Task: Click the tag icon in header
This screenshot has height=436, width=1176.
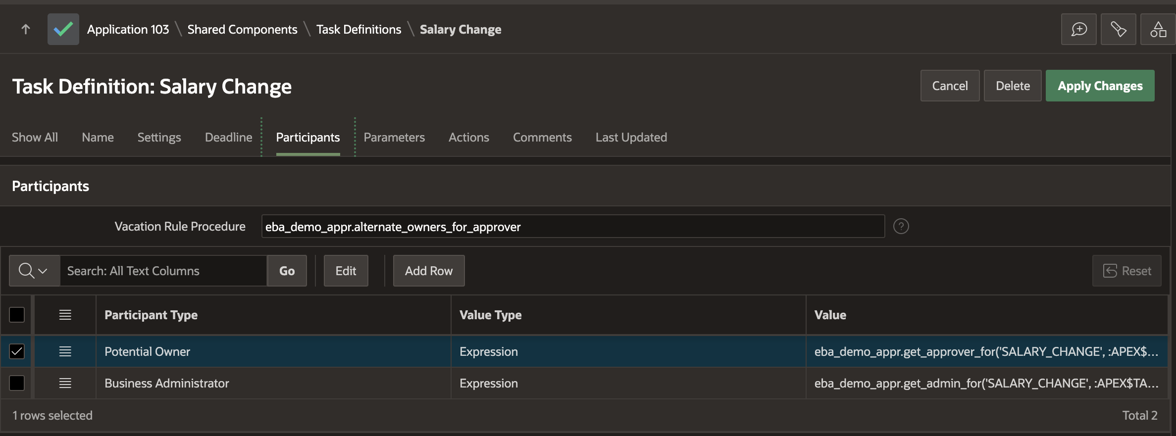Action: (1118, 29)
